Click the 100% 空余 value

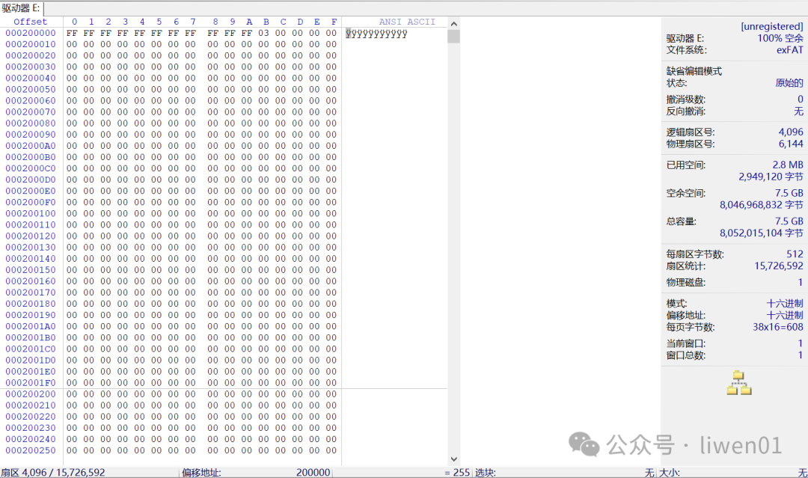pyautogui.click(x=780, y=38)
